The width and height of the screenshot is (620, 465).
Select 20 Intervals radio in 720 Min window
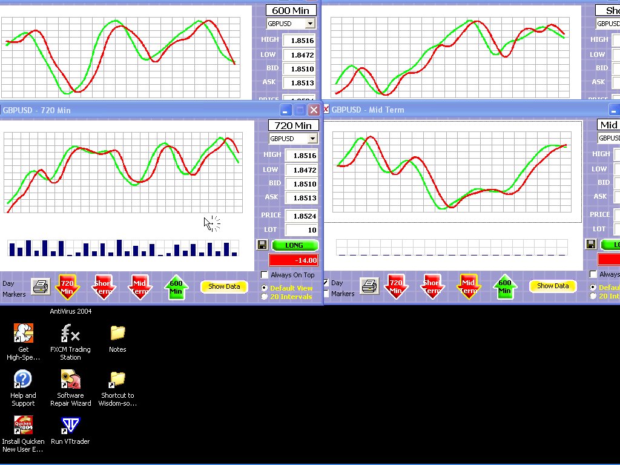(265, 297)
